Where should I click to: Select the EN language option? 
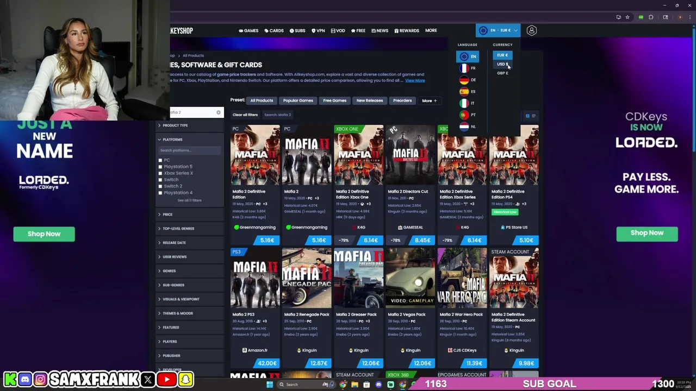click(x=468, y=56)
